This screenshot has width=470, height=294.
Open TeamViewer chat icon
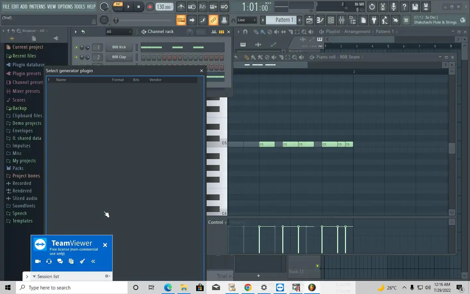click(60, 261)
